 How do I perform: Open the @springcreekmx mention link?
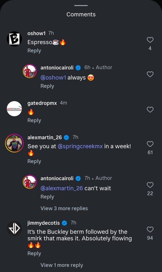point(80,146)
